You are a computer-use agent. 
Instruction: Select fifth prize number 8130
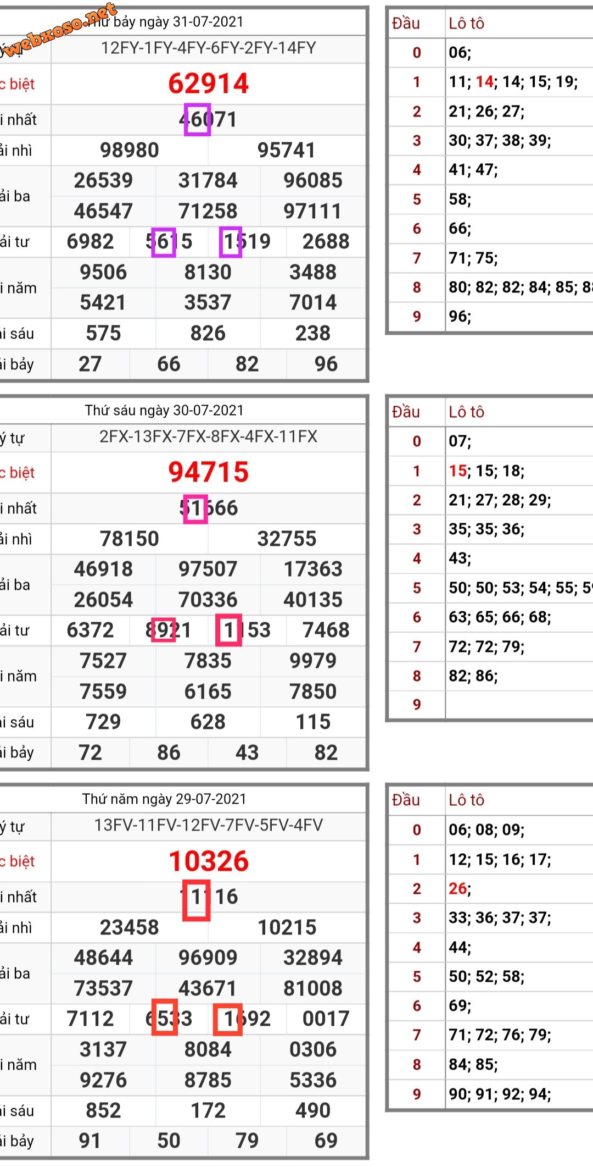pos(208,272)
